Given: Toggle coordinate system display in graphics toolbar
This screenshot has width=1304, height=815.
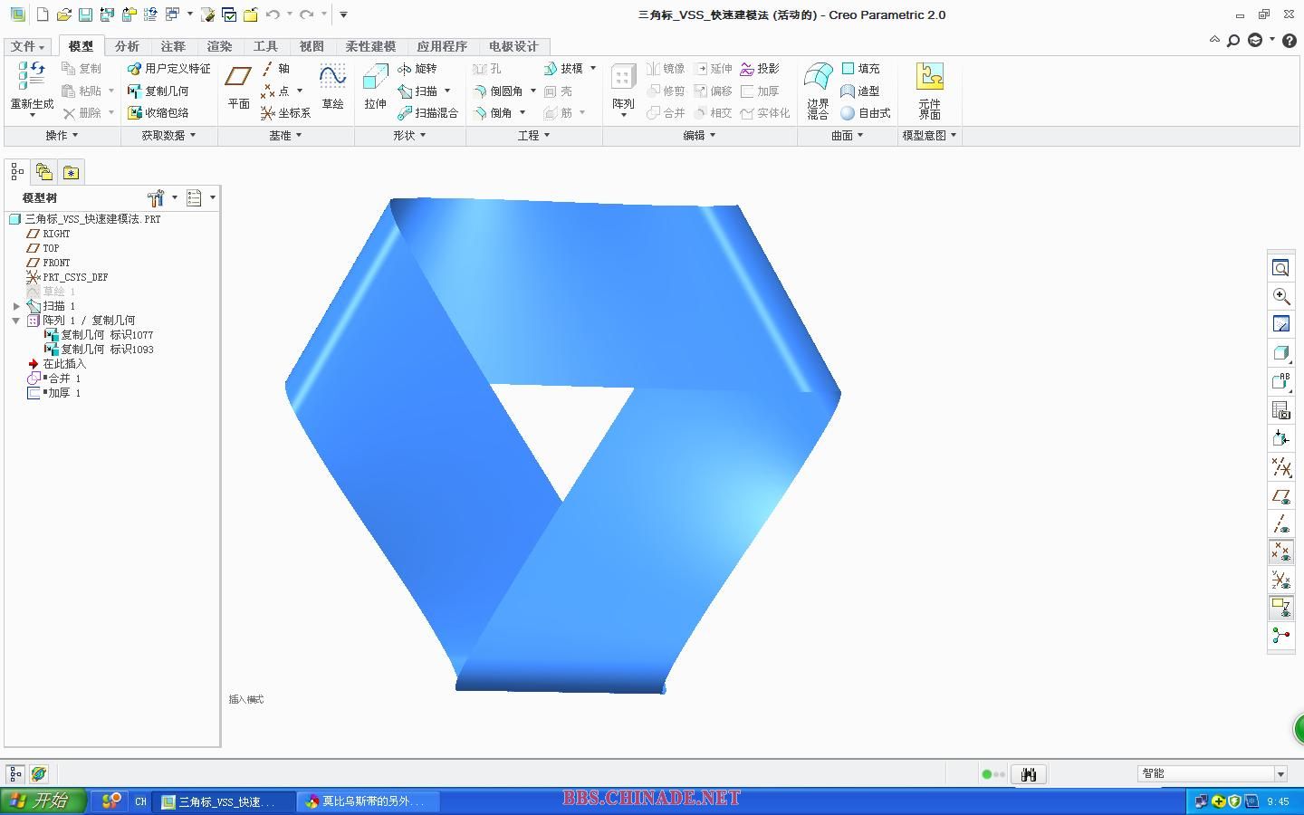Looking at the screenshot, I should [1280, 580].
